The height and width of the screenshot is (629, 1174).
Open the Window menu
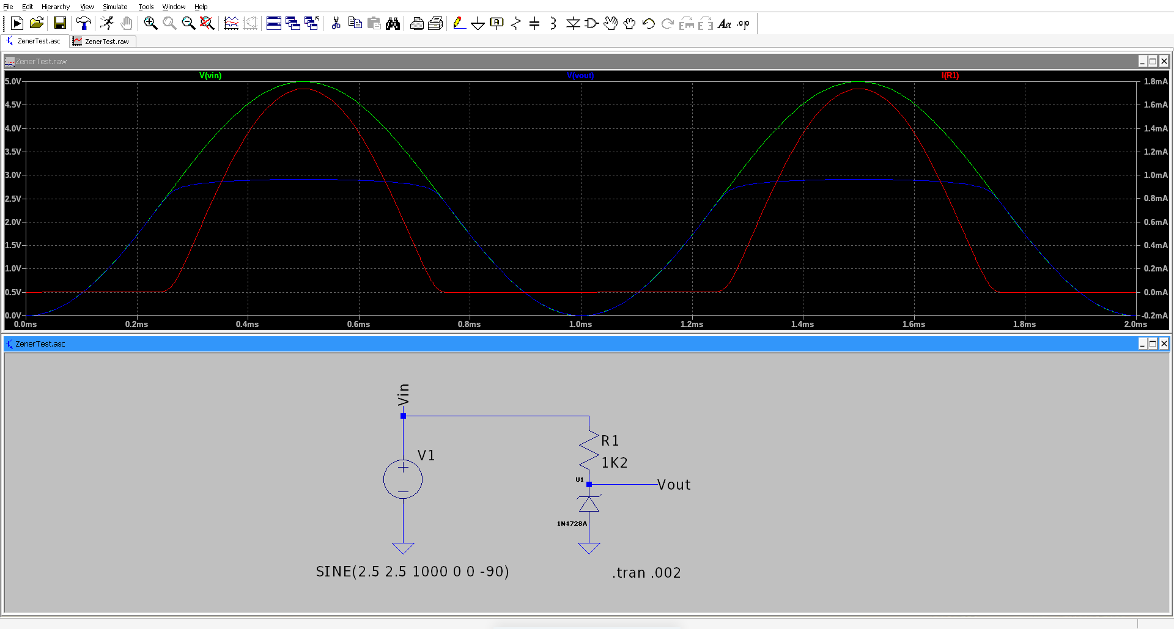pyautogui.click(x=174, y=7)
